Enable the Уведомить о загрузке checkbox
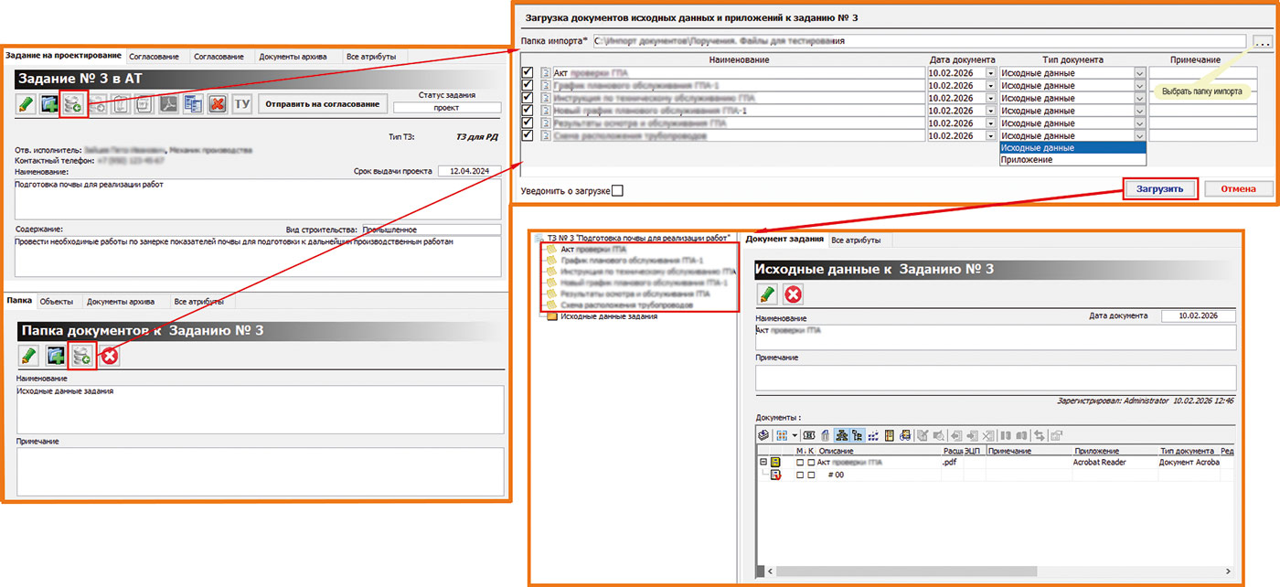This screenshot has width=1280, height=587. 617,190
